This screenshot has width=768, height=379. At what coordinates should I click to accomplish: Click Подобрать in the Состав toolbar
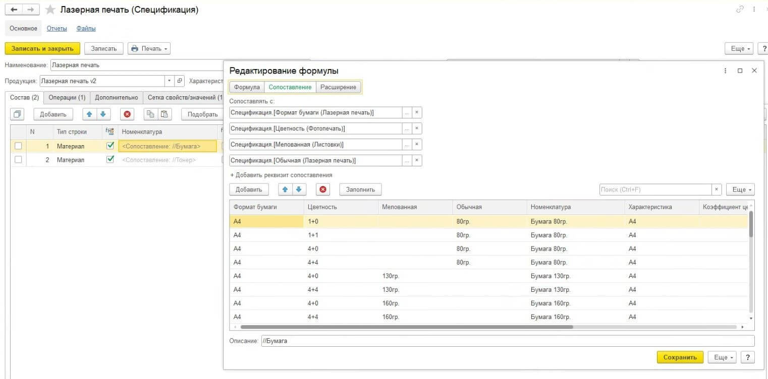click(x=203, y=114)
